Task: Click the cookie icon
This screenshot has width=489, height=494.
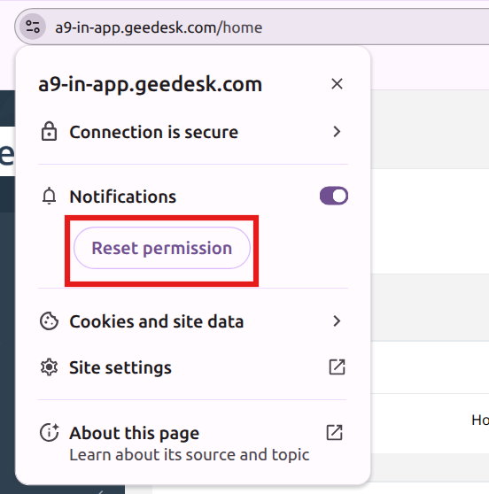Action: (x=50, y=321)
